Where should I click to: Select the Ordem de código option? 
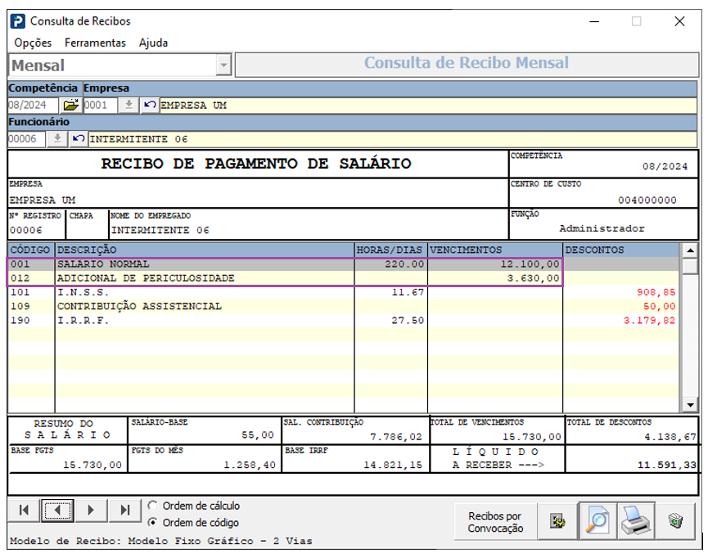(194, 522)
